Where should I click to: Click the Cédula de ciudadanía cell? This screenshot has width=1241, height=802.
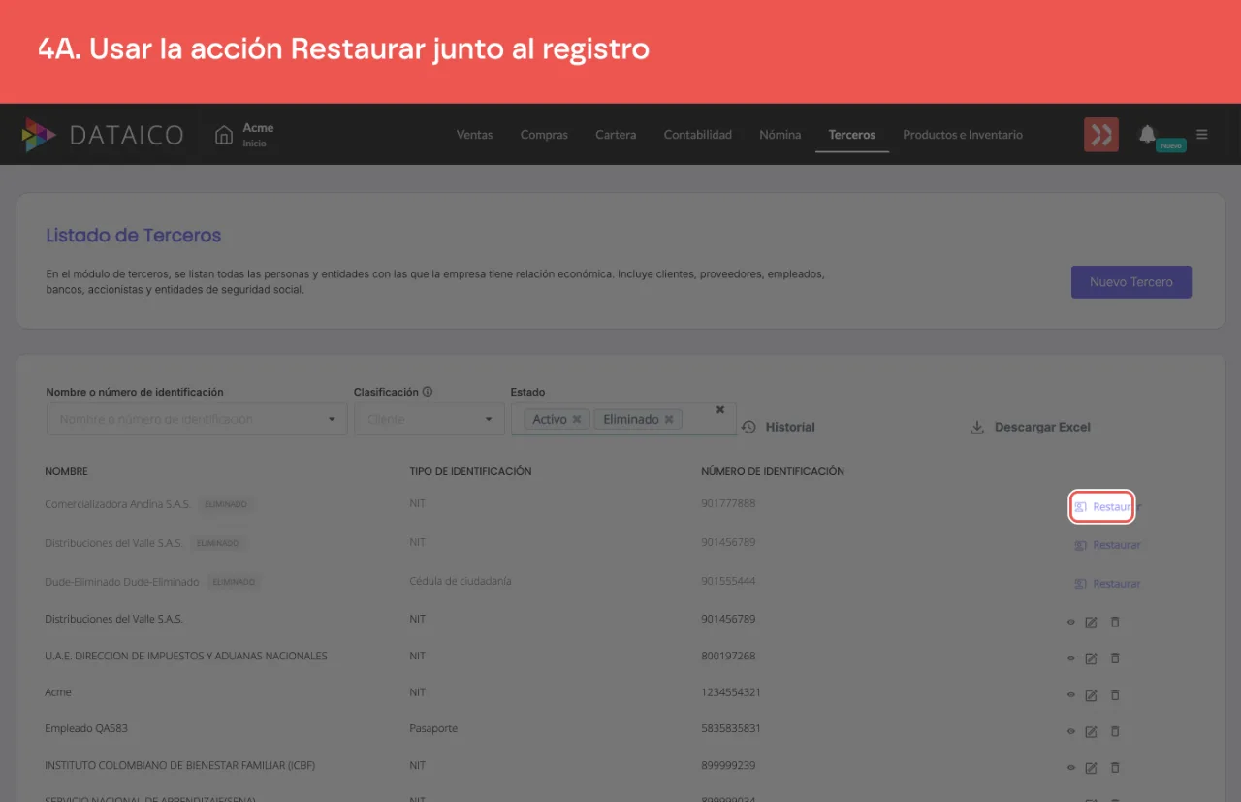(461, 581)
